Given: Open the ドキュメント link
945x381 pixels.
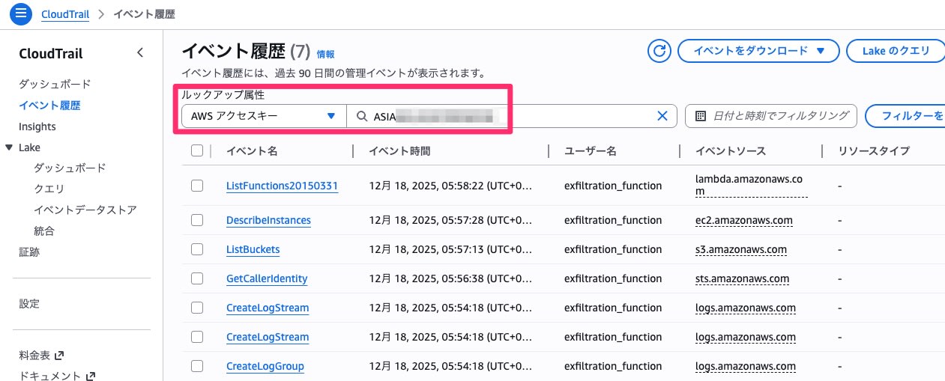Looking at the screenshot, I should point(50,376).
